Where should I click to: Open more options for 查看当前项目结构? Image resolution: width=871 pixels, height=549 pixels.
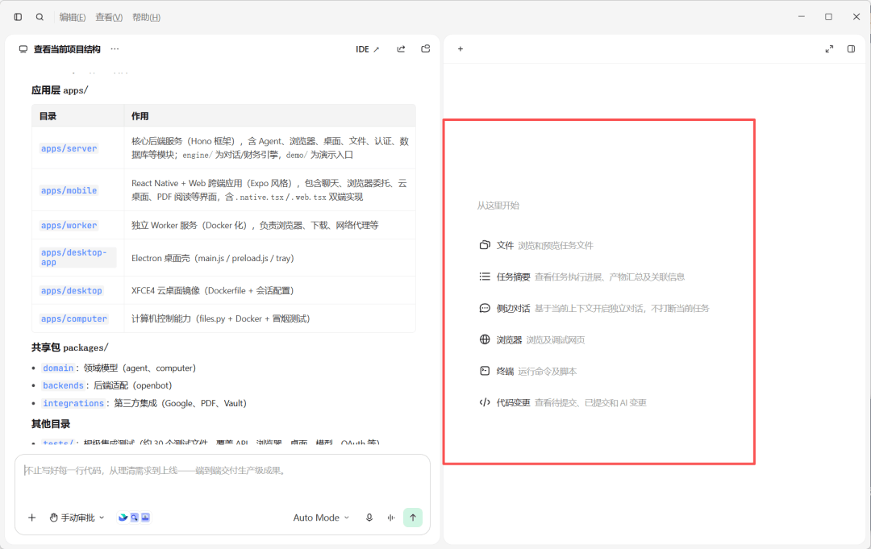(115, 49)
